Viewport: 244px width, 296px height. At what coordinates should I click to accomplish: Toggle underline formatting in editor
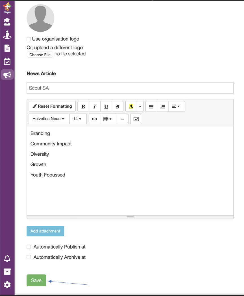tap(106, 106)
